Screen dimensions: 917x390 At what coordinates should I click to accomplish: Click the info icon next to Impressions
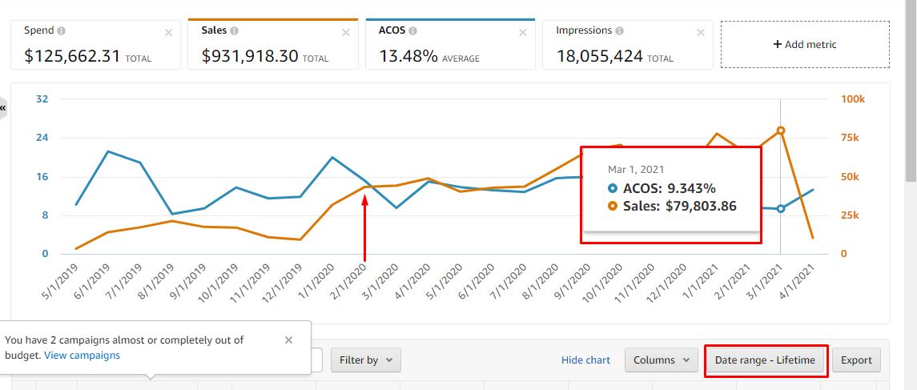tap(619, 31)
